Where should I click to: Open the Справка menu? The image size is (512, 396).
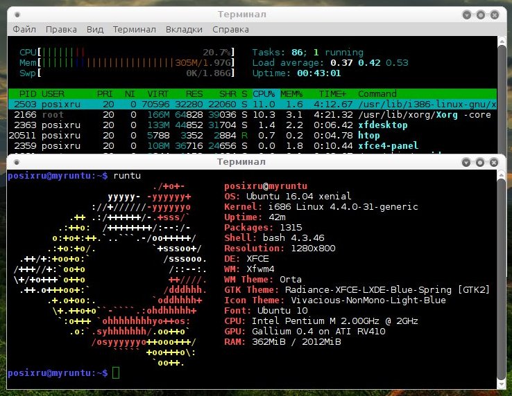[x=230, y=30]
